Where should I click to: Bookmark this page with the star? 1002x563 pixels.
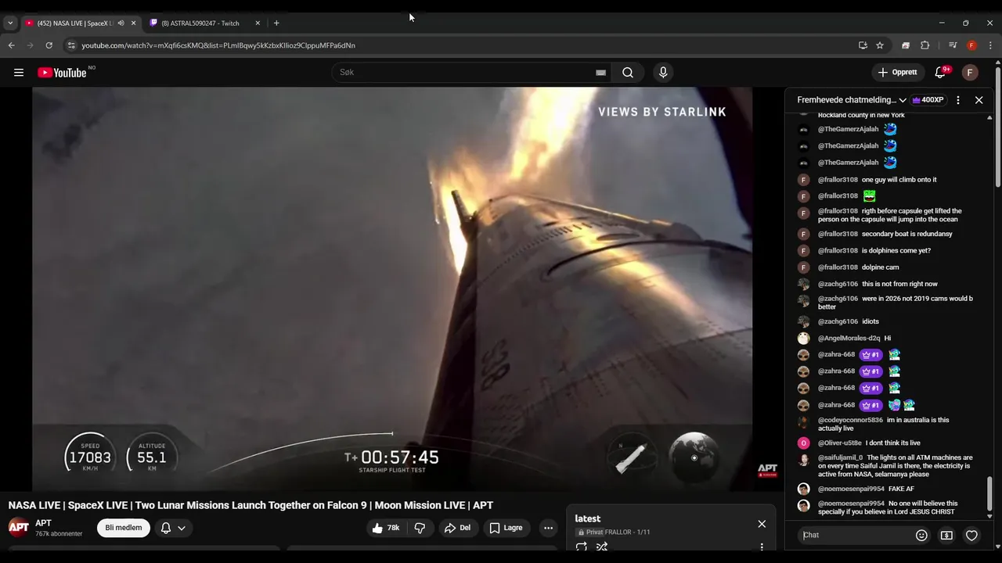point(880,45)
